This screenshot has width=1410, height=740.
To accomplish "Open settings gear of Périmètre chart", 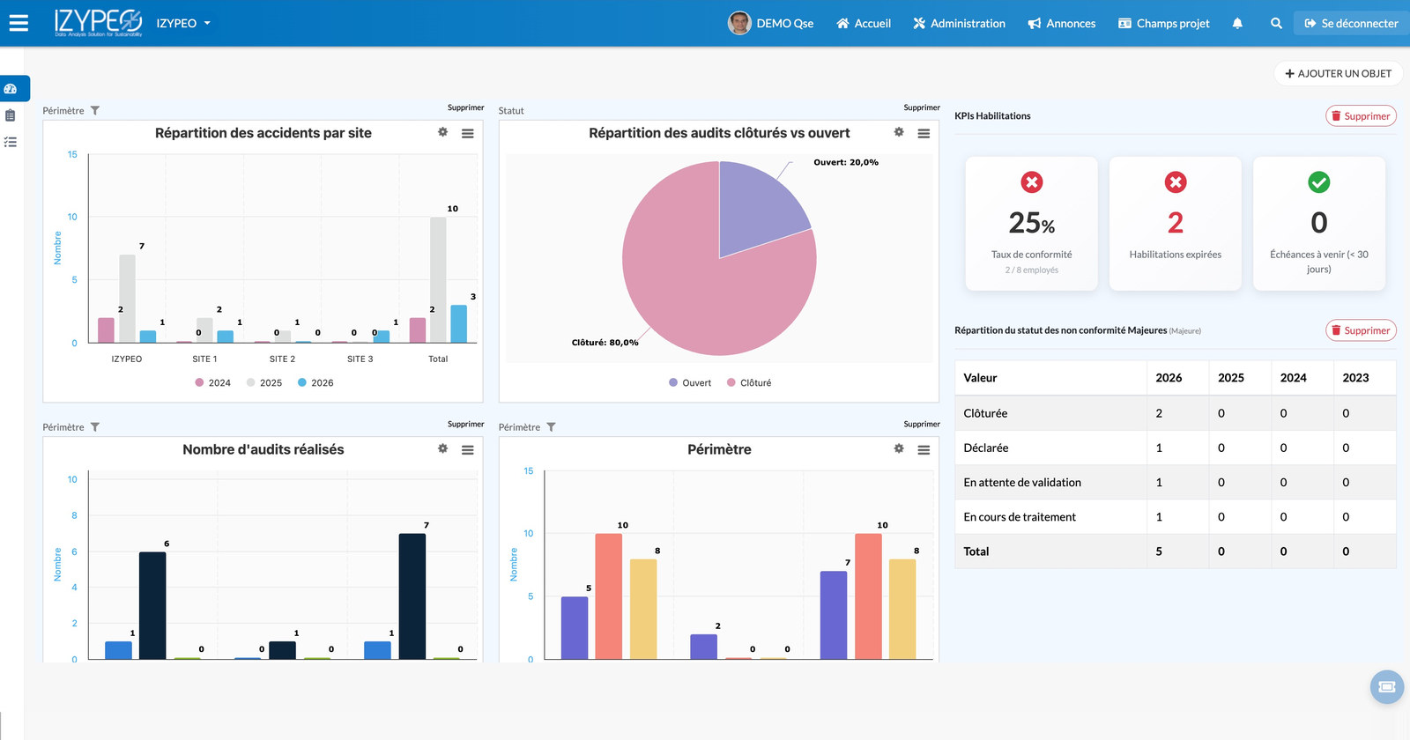I will coord(899,448).
